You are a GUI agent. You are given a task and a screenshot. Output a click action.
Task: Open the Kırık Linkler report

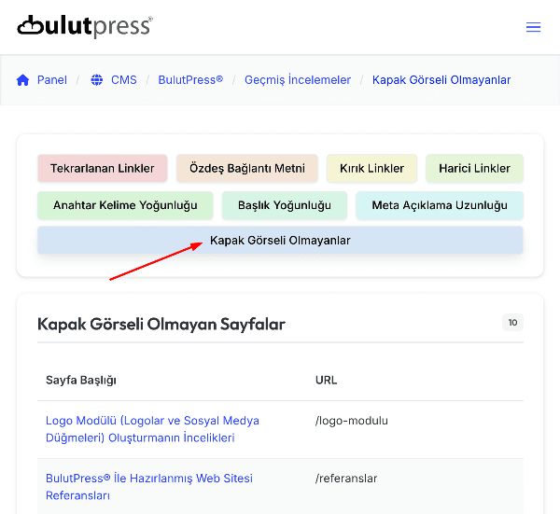pos(371,168)
